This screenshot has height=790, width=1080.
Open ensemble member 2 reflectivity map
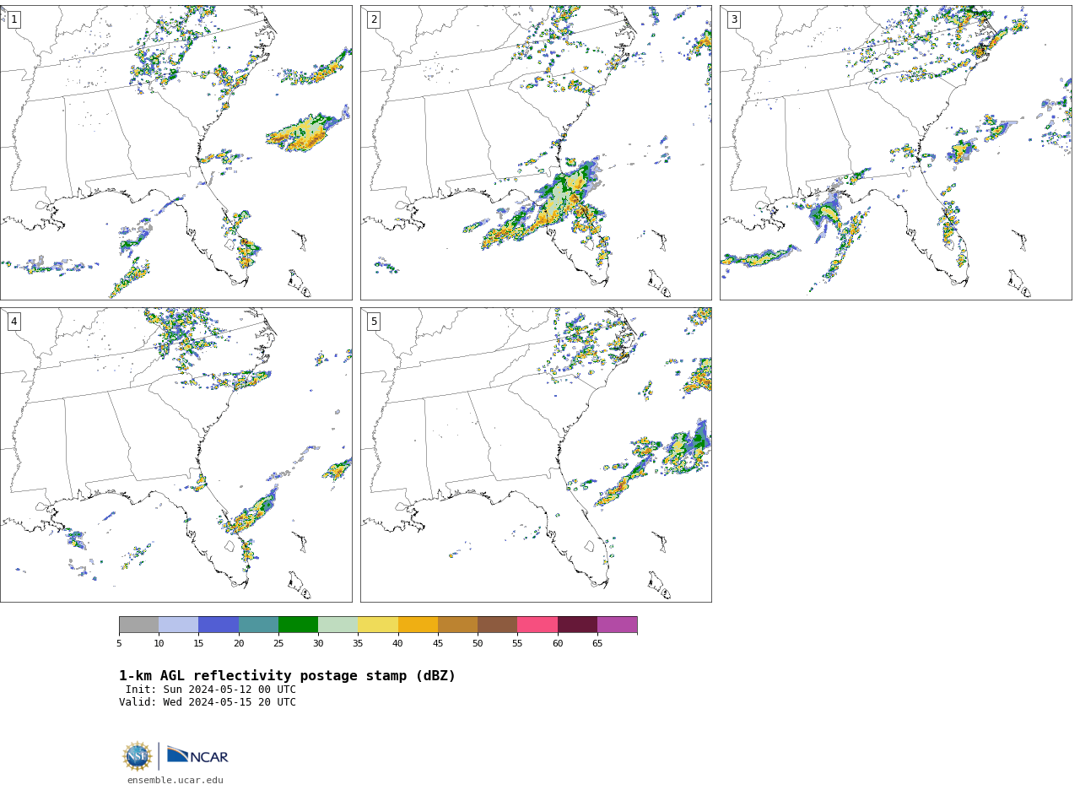pos(536,153)
